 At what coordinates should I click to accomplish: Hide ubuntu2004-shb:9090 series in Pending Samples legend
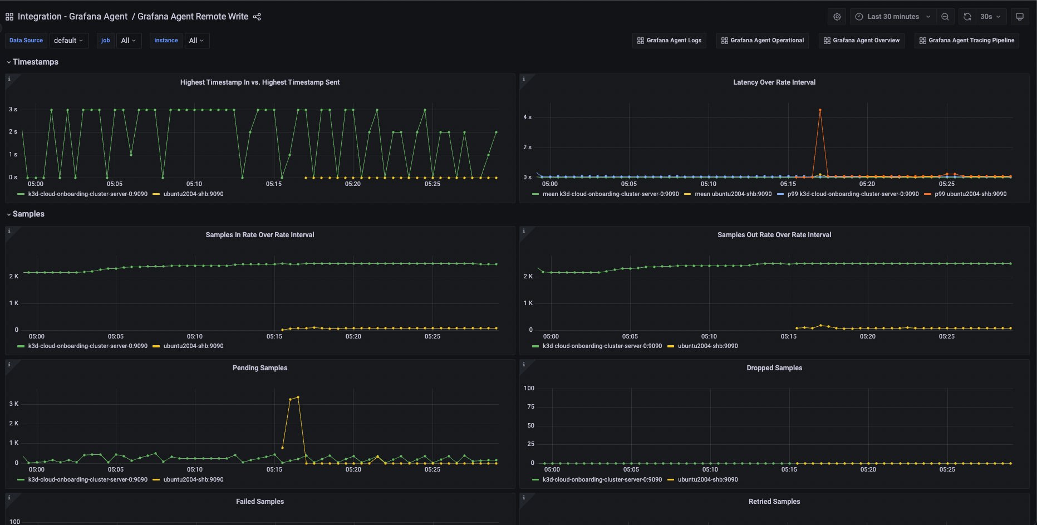[x=193, y=479]
